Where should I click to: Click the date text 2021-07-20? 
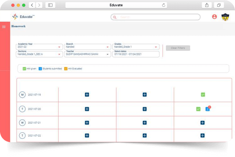point(34,109)
